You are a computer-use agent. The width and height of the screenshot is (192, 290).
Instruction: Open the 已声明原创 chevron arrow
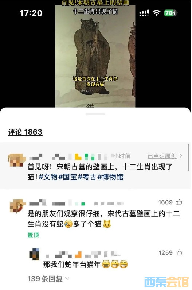click(181, 156)
